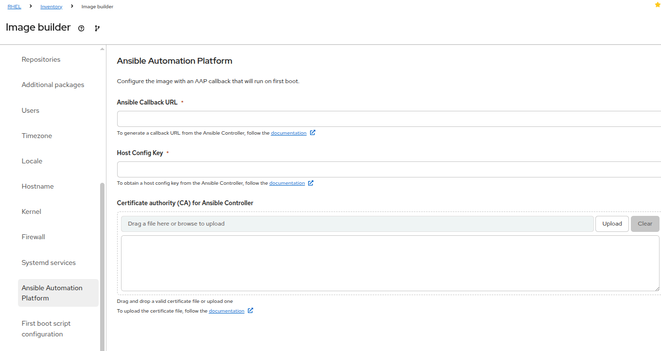Open the Users step in sidebar
The image size is (661, 351).
tap(30, 110)
